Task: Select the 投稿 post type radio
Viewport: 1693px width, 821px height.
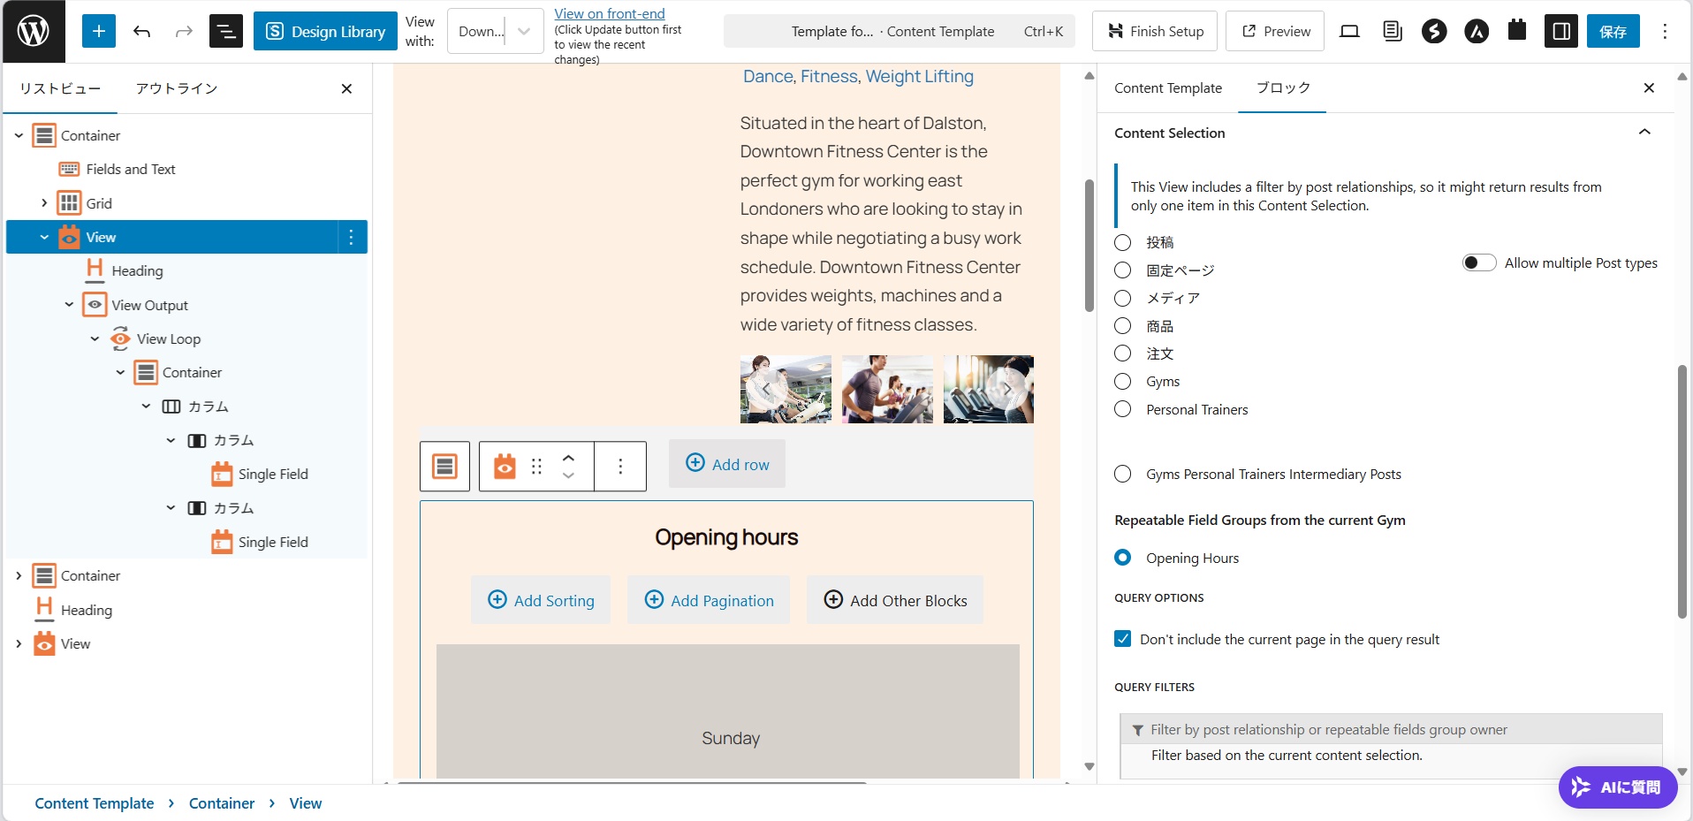Action: (x=1123, y=242)
